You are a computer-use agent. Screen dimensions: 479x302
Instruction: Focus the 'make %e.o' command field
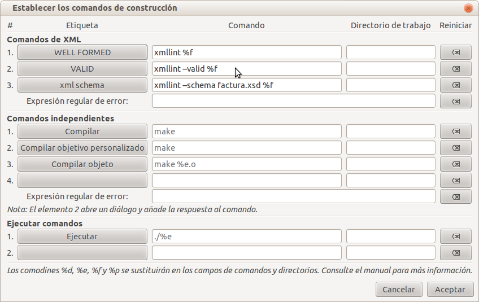[x=246, y=164]
